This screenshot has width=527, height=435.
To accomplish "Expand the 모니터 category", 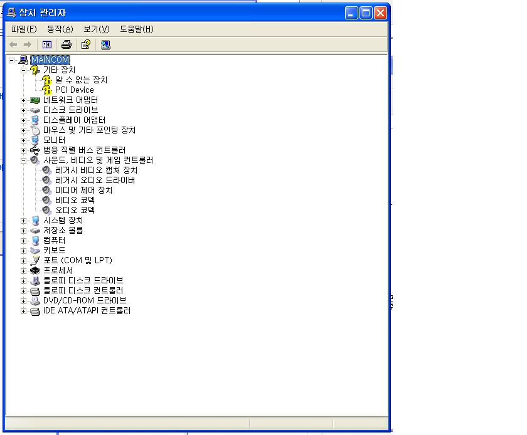I will (x=23, y=140).
